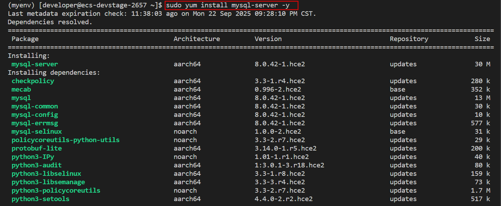
Task: Select the mysql-selinux package name
Action: 36,132
